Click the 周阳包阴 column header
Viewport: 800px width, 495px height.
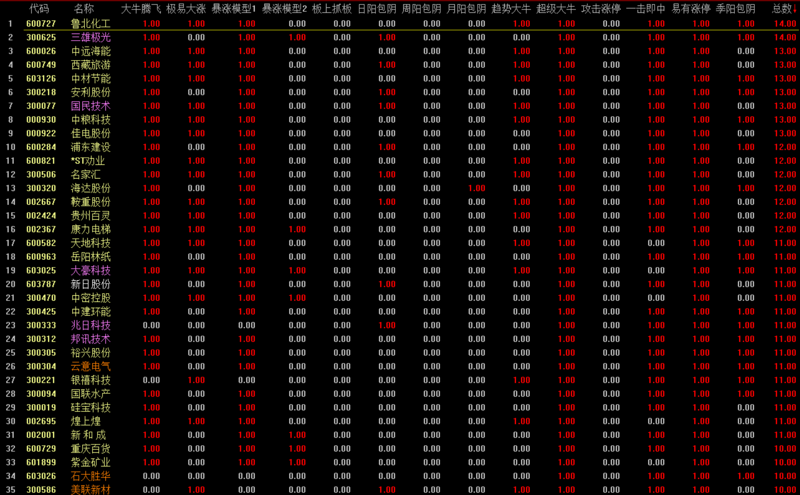(422, 9)
